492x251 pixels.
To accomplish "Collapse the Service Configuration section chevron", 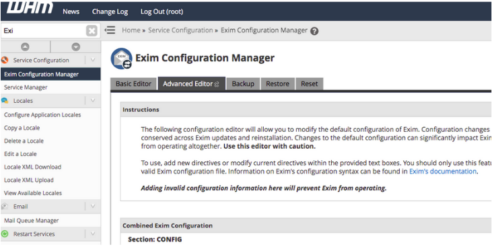I will pos(93,60).
